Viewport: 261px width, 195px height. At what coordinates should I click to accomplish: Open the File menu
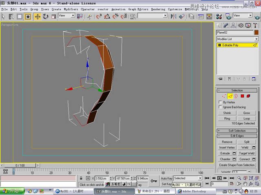pos(4,9)
